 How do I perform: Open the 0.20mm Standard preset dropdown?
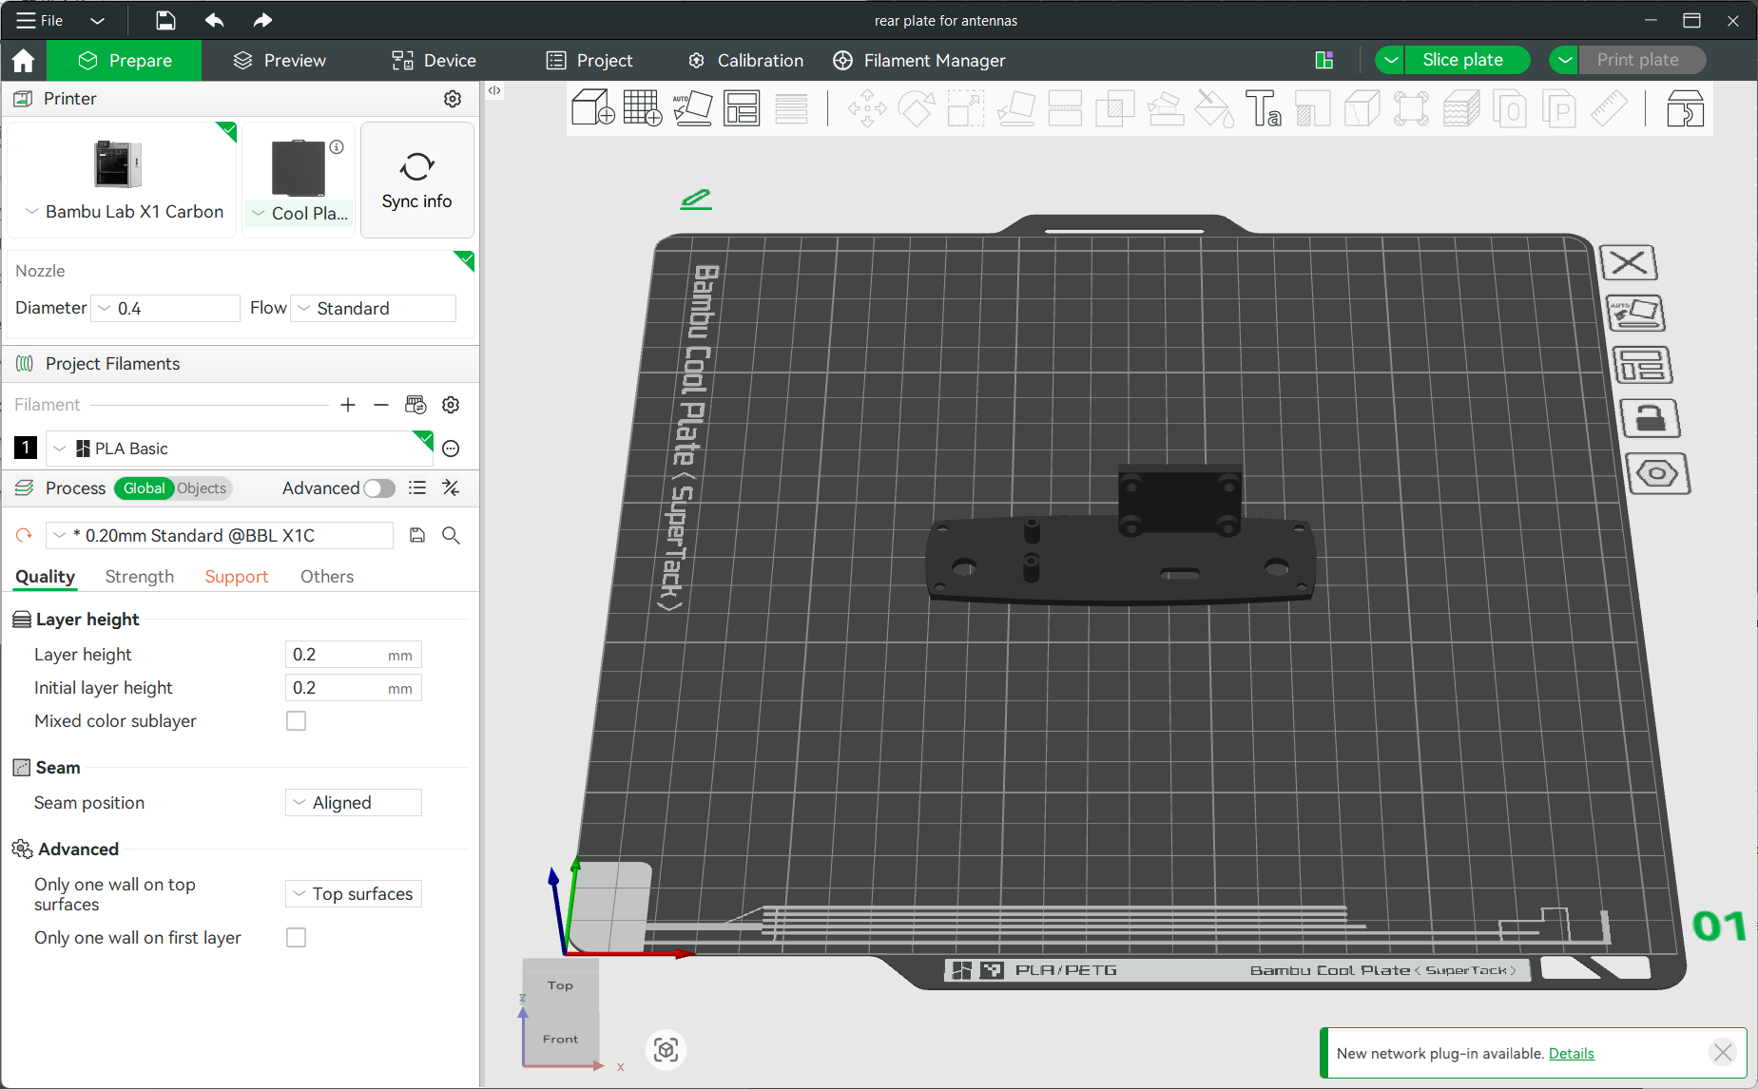point(220,535)
